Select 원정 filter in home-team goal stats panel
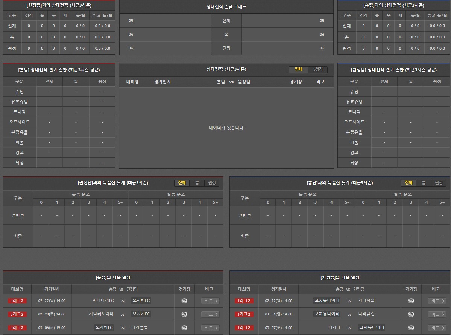 tap(212, 183)
